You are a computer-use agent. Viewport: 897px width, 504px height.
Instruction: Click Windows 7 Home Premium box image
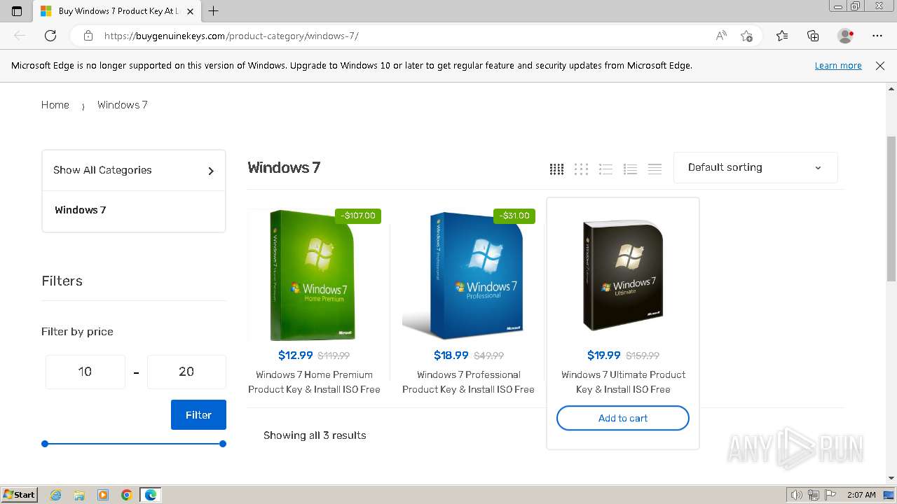(312, 274)
